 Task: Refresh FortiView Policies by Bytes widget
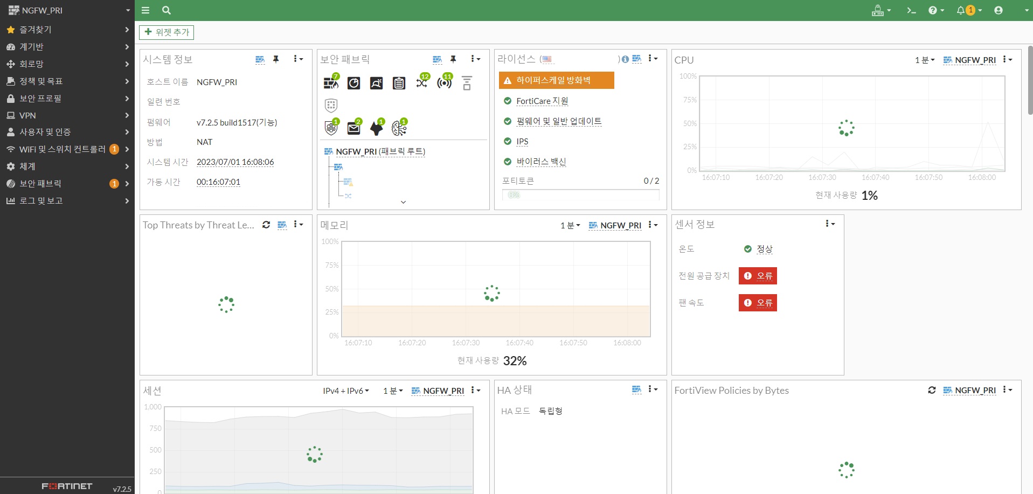tap(932, 390)
